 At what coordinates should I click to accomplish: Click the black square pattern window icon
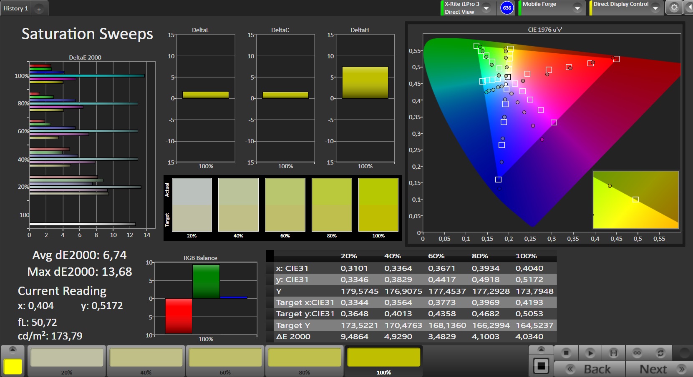click(541, 366)
